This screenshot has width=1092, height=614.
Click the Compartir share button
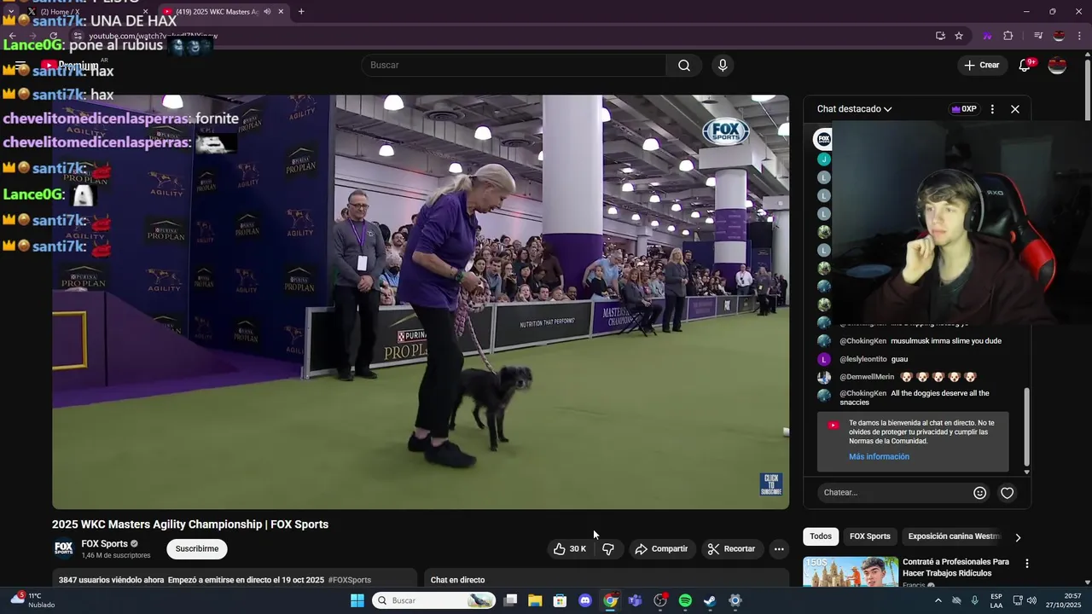pyautogui.click(x=661, y=549)
